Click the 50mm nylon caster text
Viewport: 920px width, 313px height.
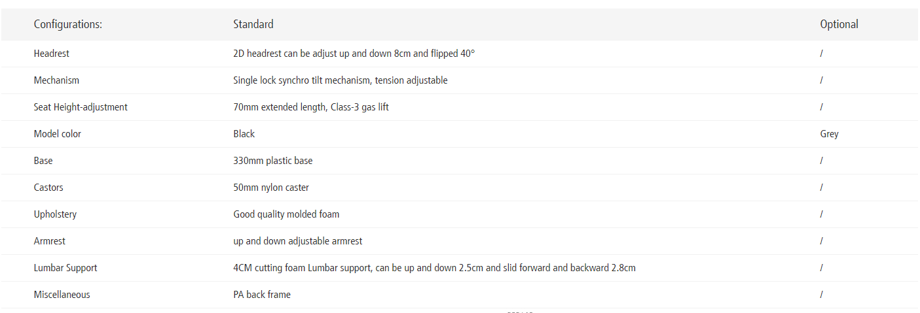click(x=271, y=188)
